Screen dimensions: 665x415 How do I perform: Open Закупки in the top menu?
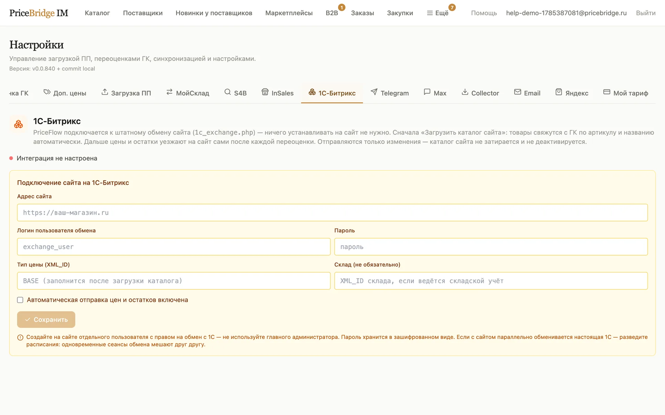[x=400, y=13]
